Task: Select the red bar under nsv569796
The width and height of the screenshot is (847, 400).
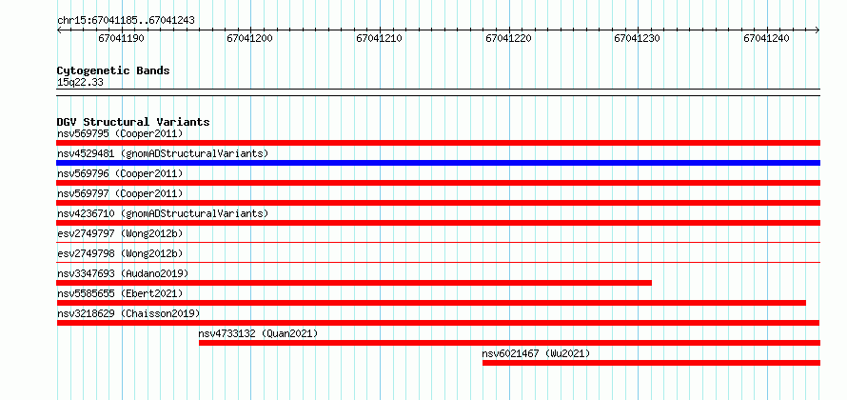Action: click(438, 183)
